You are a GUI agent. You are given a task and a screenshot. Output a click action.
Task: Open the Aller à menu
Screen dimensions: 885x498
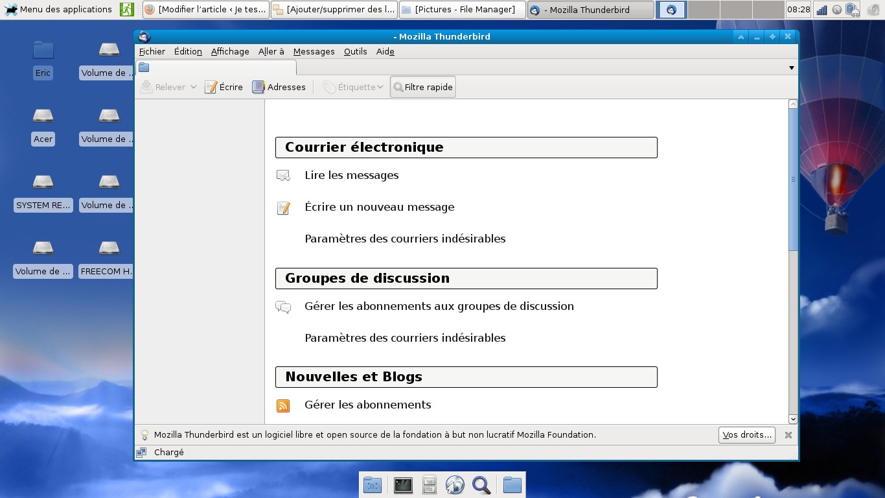tap(271, 51)
